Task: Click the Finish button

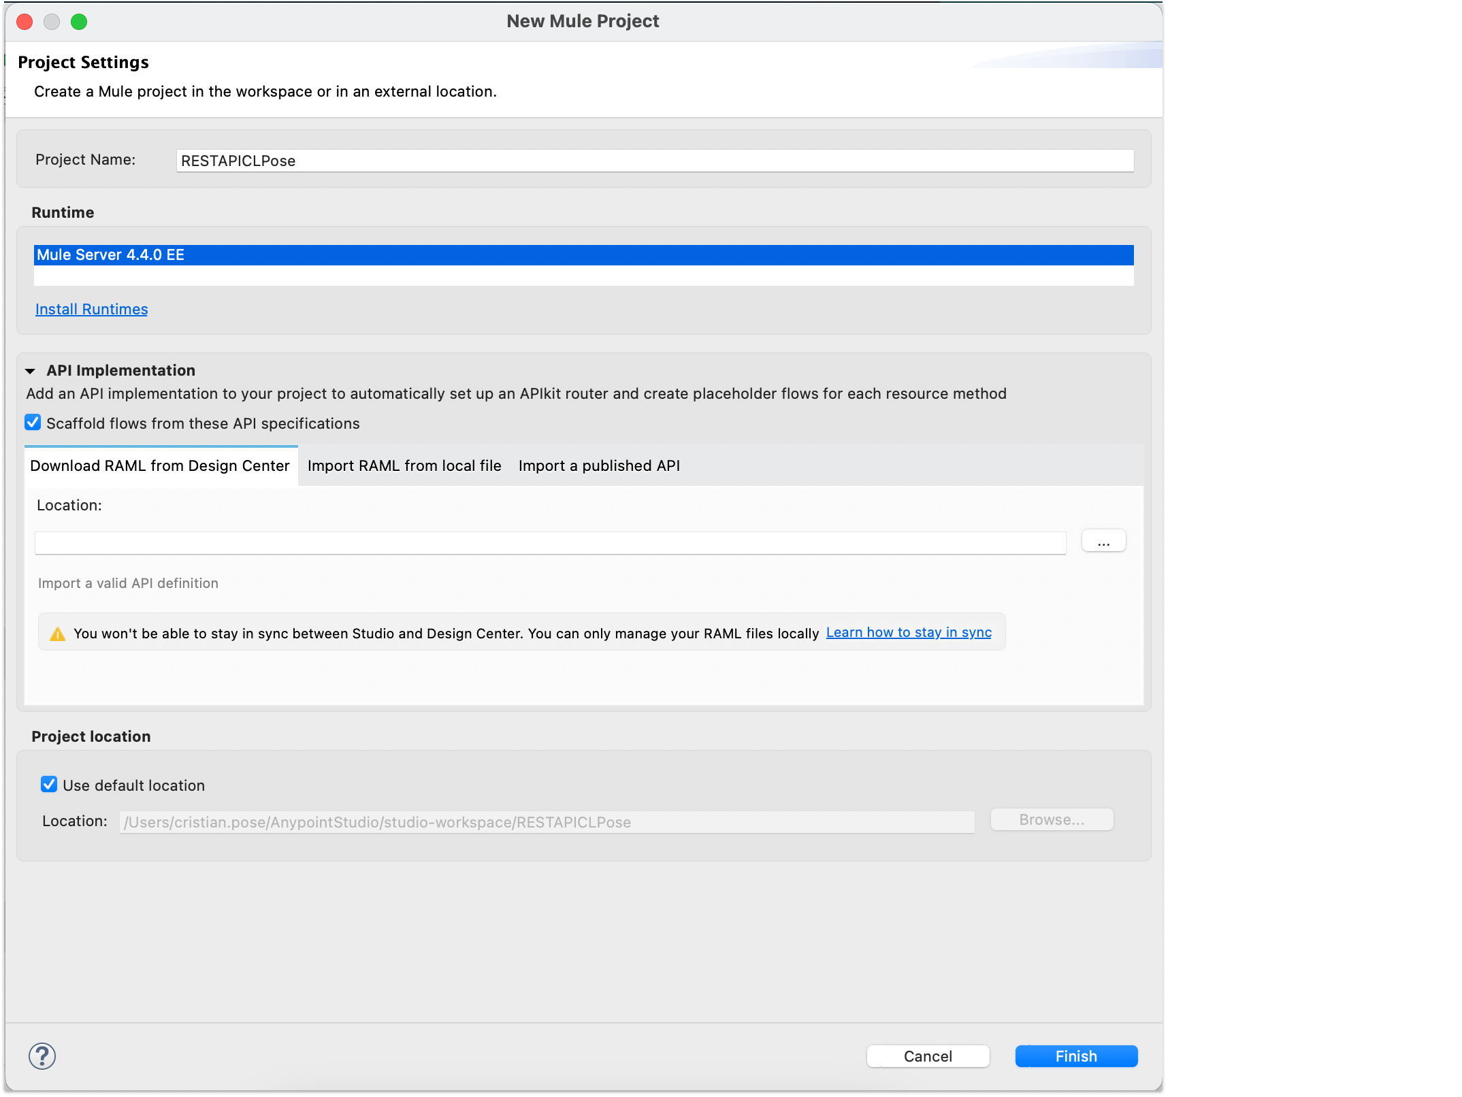Action: 1075,1055
